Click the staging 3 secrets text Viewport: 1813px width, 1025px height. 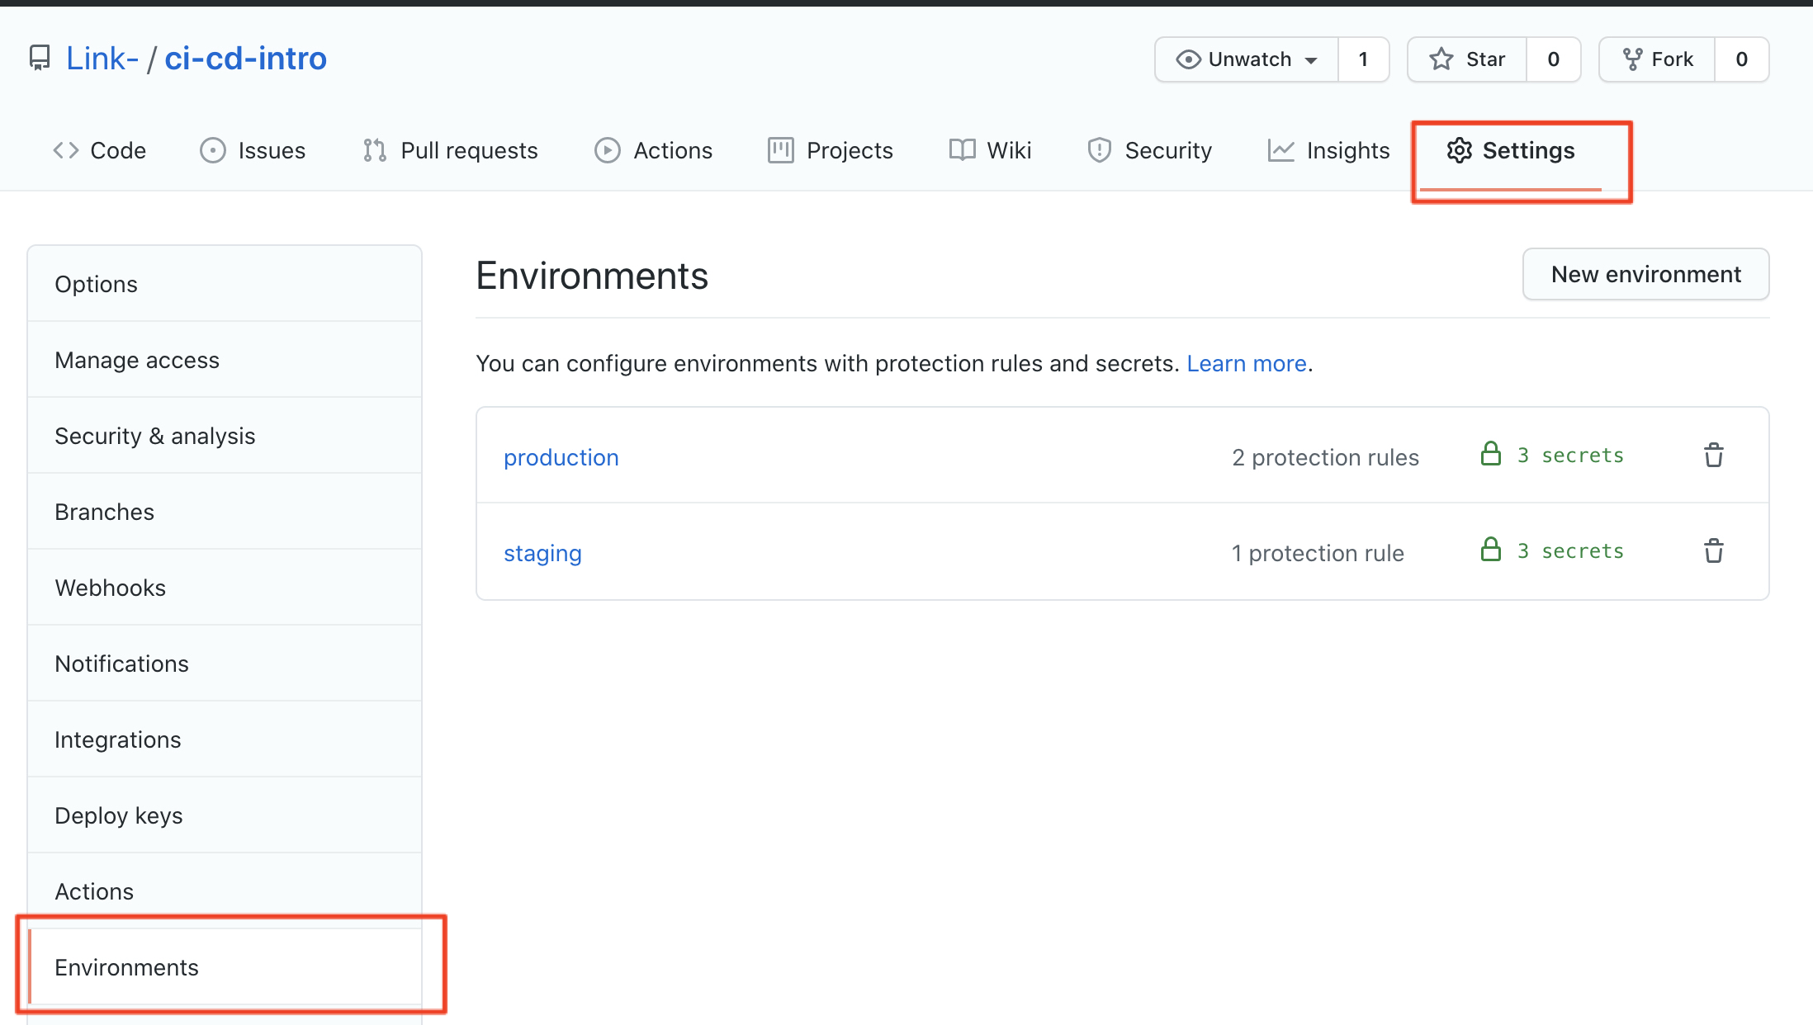(x=1570, y=551)
